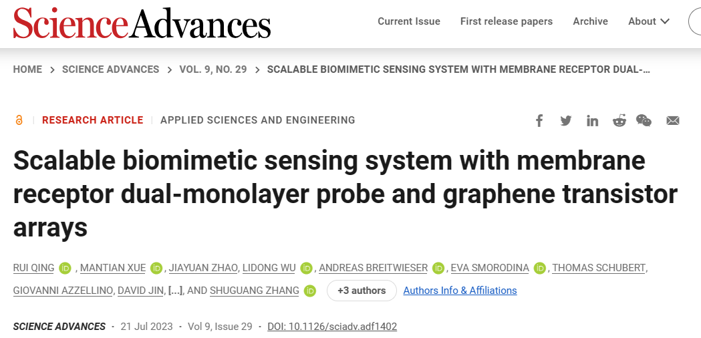The width and height of the screenshot is (701, 338).
Task: Expand the About dropdown menu
Action: (649, 21)
